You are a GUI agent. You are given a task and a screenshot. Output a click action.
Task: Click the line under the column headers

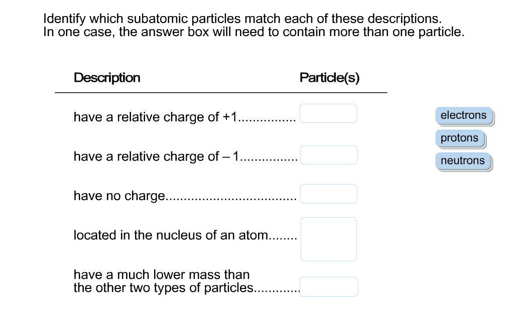point(221,92)
